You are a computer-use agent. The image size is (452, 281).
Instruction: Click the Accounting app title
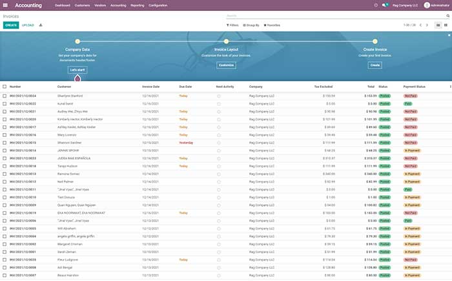[x=28, y=5]
